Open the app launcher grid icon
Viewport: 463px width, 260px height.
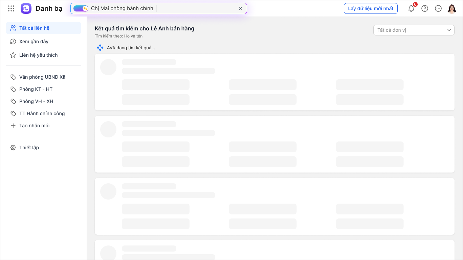click(x=11, y=8)
